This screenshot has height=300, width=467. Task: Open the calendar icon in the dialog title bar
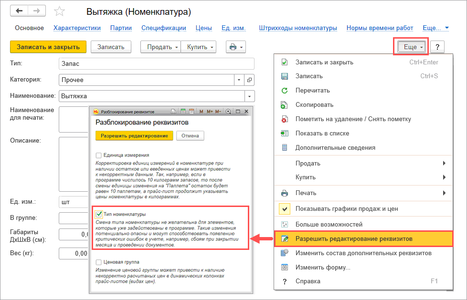[x=191, y=112]
